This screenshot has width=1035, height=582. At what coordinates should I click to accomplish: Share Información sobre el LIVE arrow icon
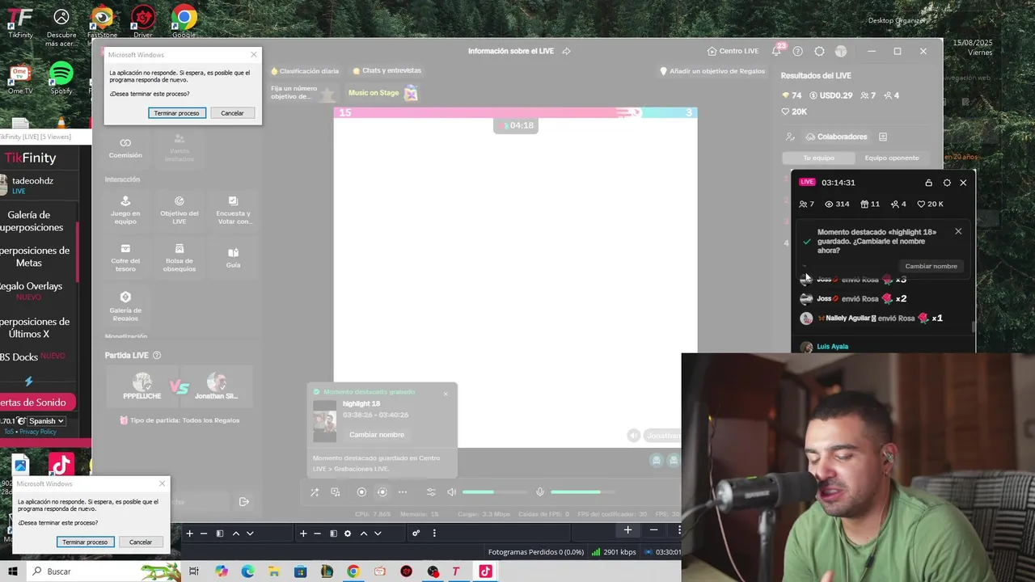566,51
